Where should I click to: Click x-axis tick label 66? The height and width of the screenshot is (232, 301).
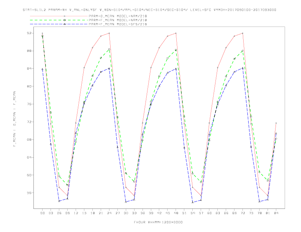tap(226, 213)
